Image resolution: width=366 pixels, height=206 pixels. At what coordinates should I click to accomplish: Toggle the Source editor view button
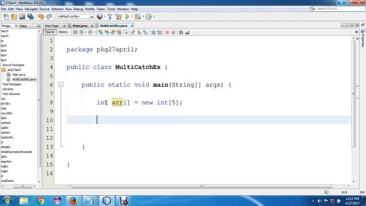tap(50, 32)
